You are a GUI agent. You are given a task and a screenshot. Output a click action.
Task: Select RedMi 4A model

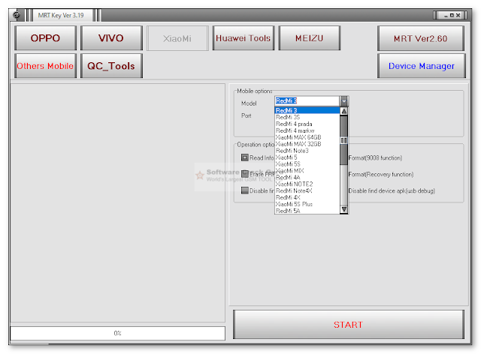click(307, 177)
